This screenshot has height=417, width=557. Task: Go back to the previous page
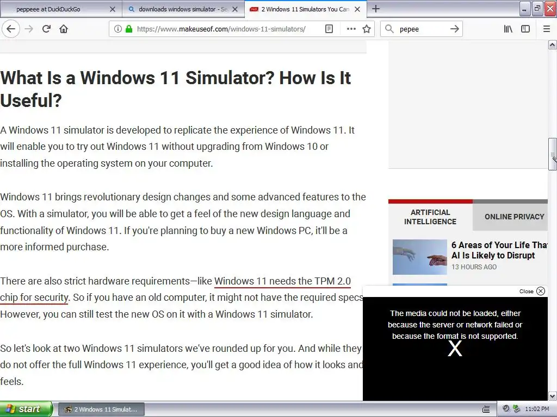[x=11, y=29]
